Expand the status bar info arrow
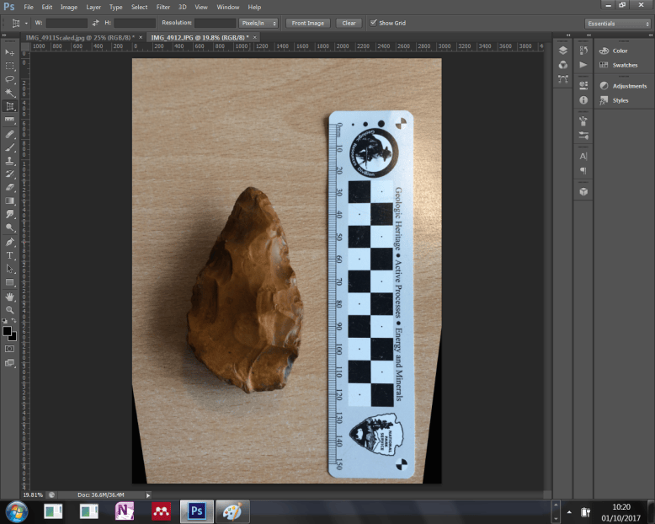Screen dimensions: 655x524 click(x=148, y=495)
